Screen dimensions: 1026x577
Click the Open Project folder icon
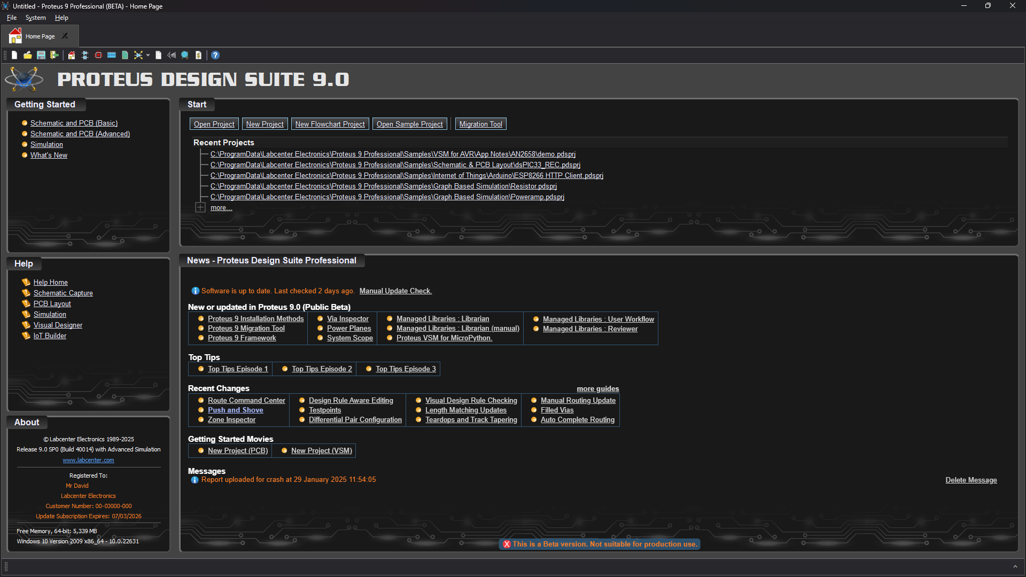(28, 55)
